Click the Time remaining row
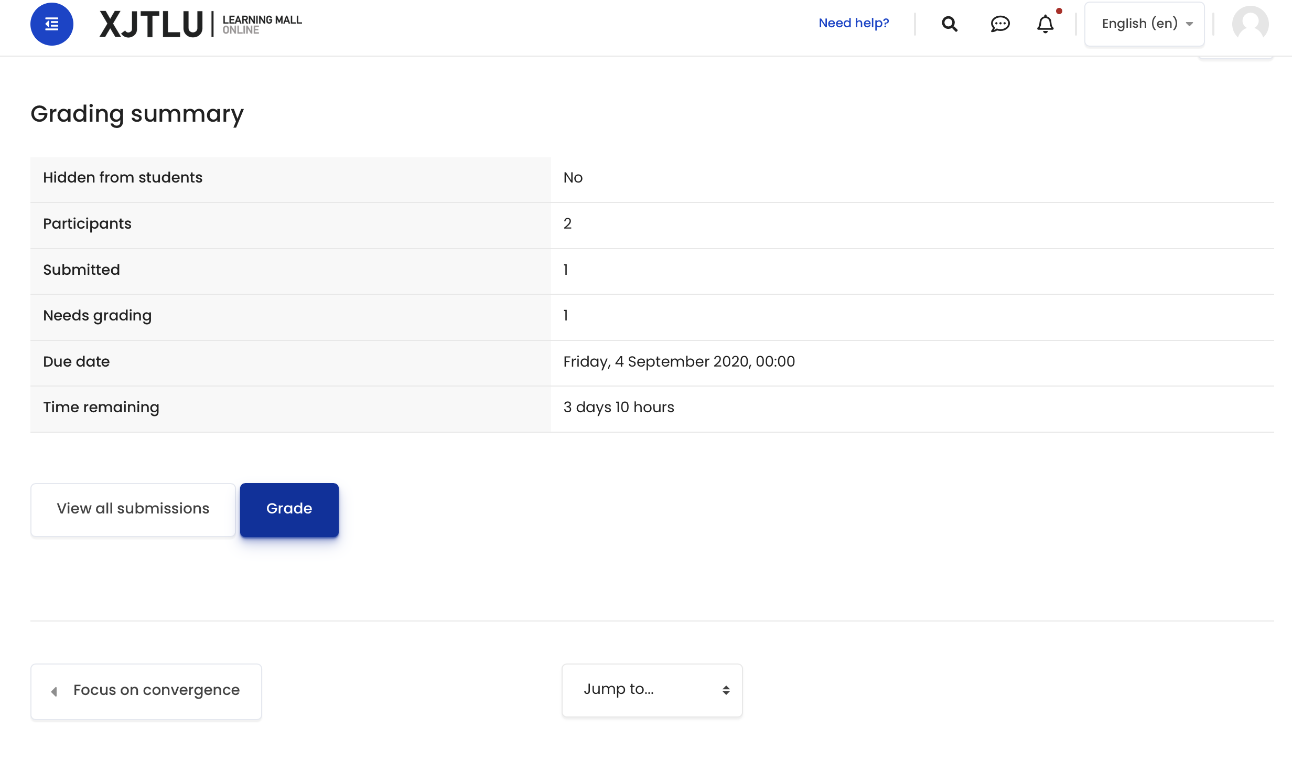This screenshot has height=771, width=1292. point(101,407)
